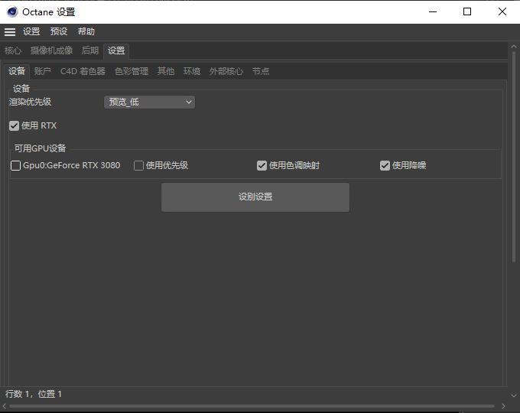520x413 pixels.
Task: Open the 色彩管理 sub-tab
Action: [132, 71]
